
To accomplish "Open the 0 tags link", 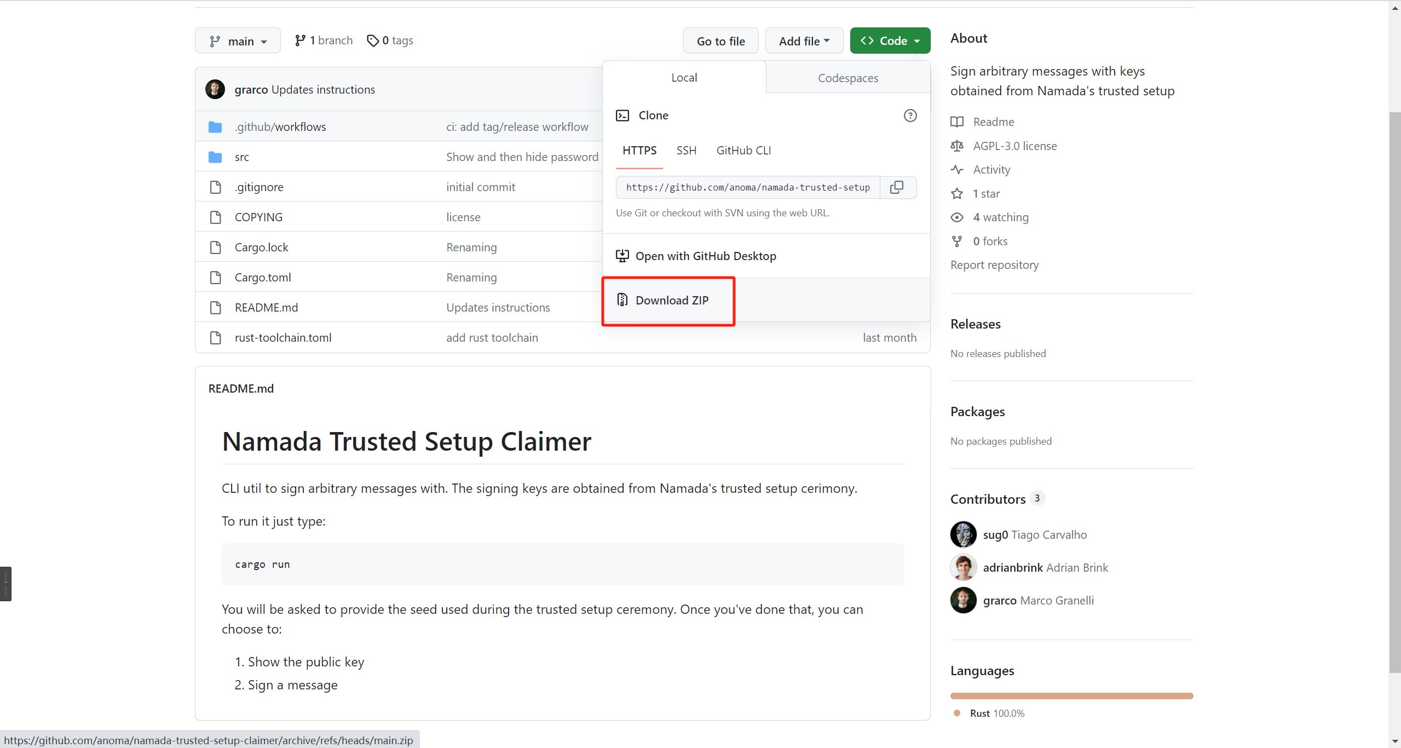I will point(390,41).
